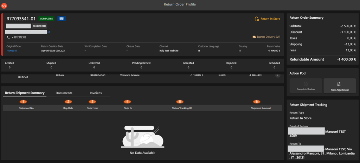Click the Shipped status counter
This screenshot has height=163, width=360.
[51, 65]
